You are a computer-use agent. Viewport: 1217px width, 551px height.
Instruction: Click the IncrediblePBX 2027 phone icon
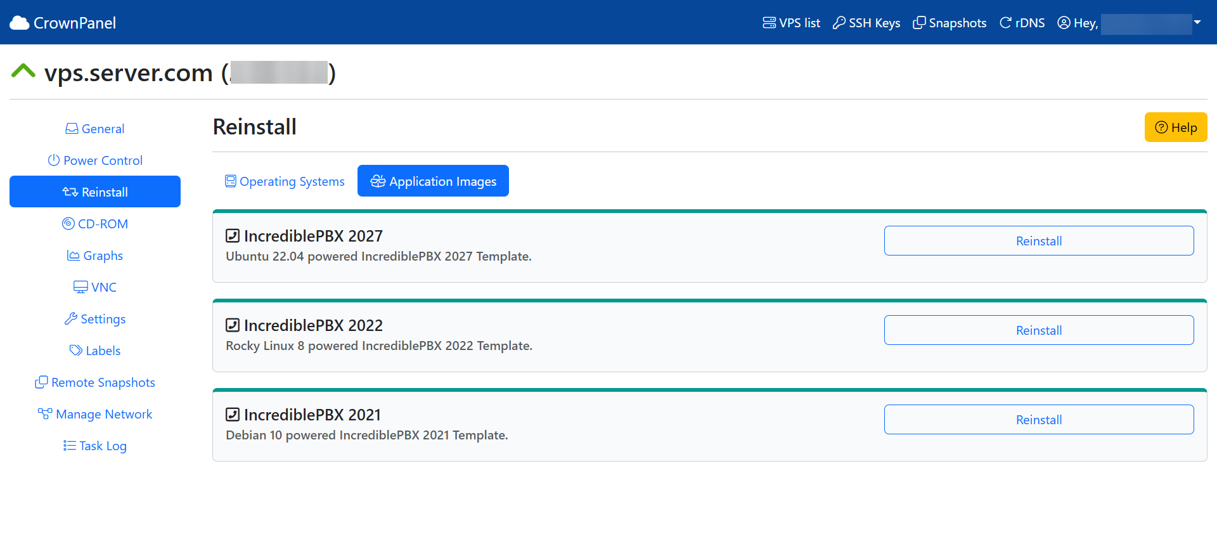click(x=233, y=236)
